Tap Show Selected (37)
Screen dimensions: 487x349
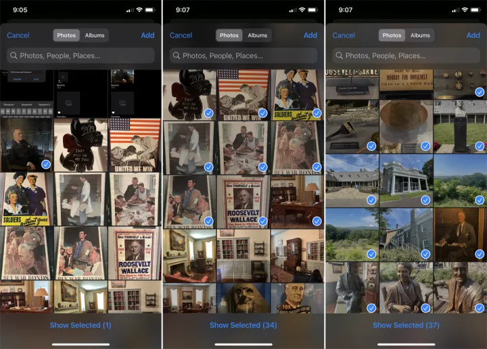(406, 325)
